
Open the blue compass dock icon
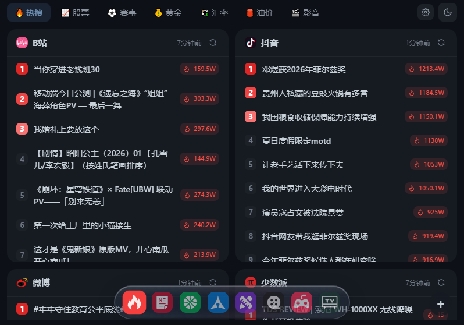[x=218, y=302]
